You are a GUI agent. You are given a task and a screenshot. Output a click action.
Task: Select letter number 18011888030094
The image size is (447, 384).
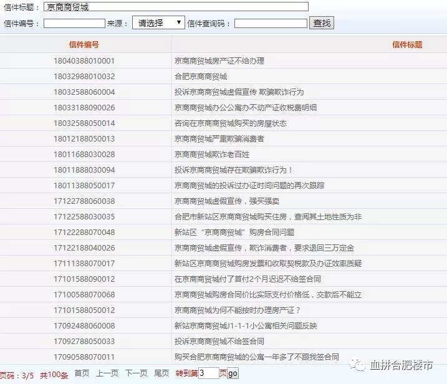84,170
